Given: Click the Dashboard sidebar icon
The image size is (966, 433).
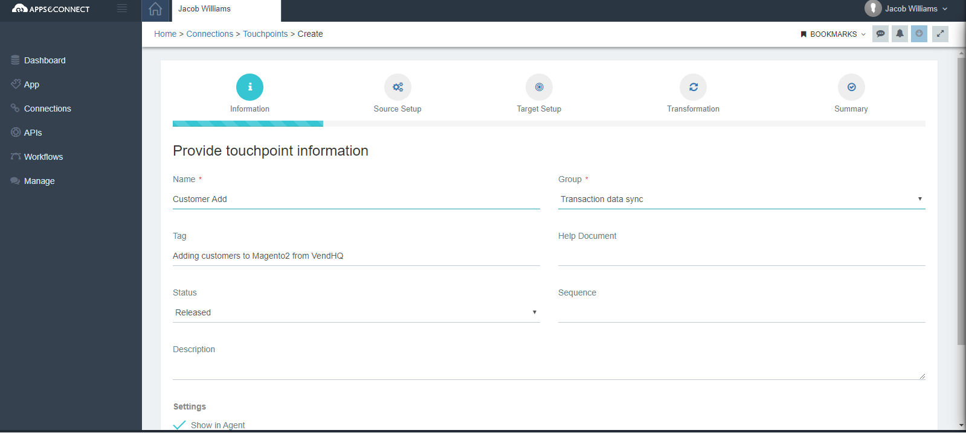Looking at the screenshot, I should tap(15, 60).
